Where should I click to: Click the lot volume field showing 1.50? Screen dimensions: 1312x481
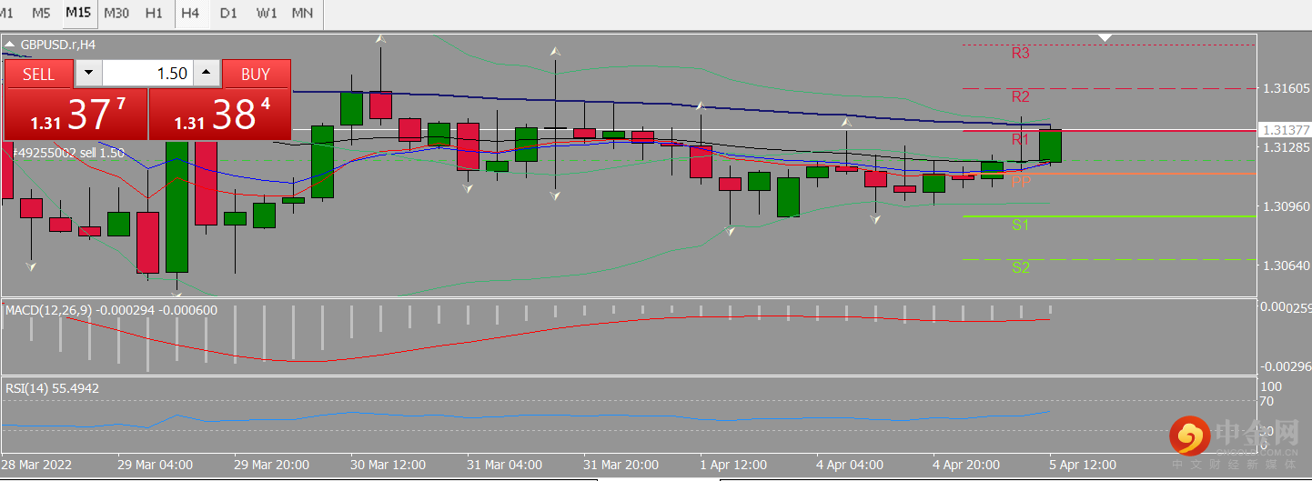[147, 74]
